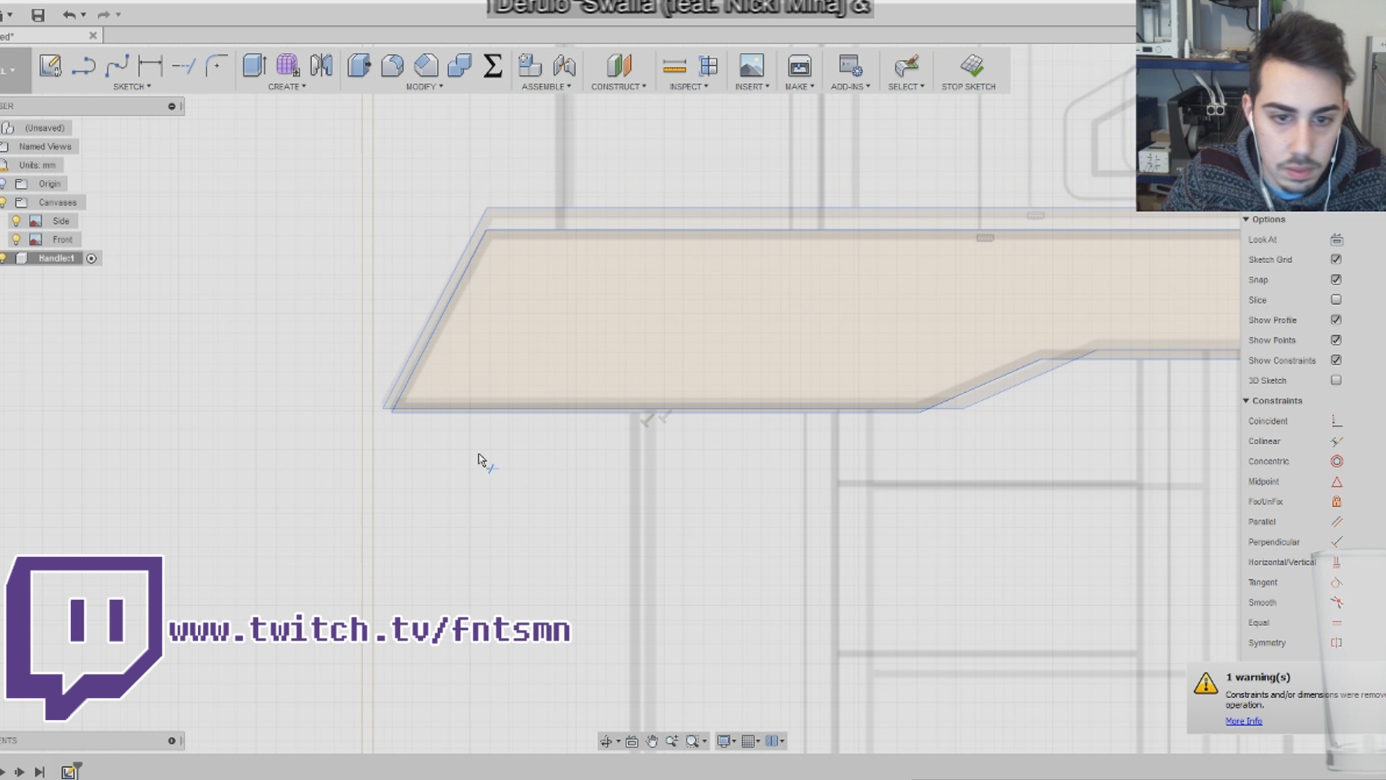Open the CONSTRUCT dropdown menu

(x=619, y=87)
